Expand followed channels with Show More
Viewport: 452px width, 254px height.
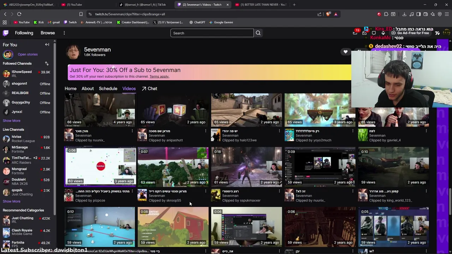coord(12,121)
